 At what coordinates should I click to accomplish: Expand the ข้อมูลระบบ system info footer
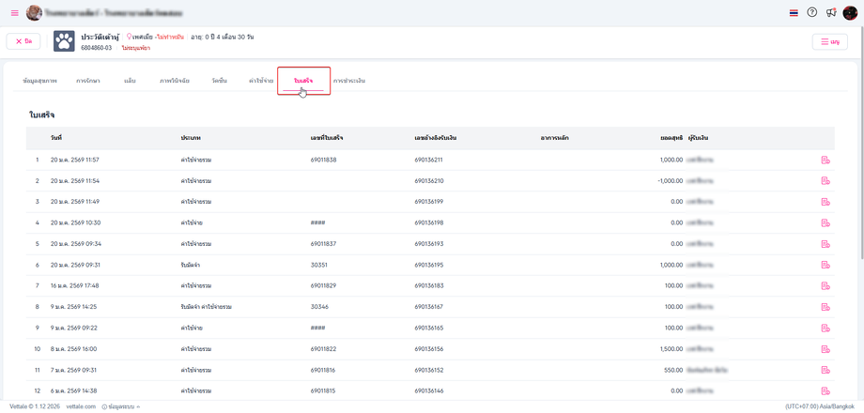(121, 407)
